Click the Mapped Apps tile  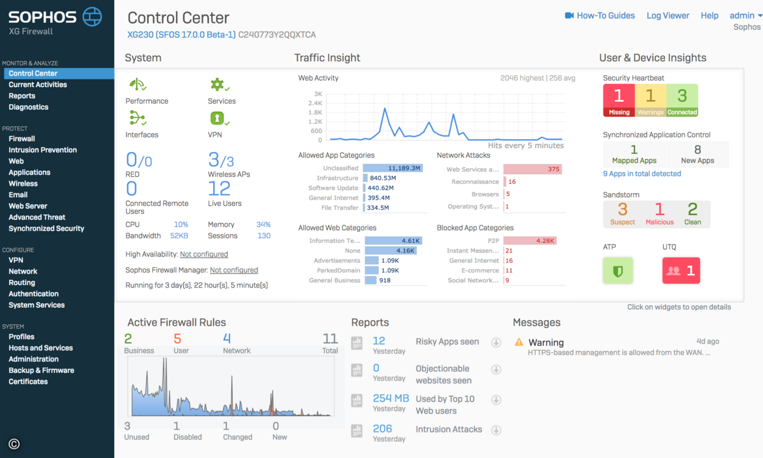(x=634, y=155)
